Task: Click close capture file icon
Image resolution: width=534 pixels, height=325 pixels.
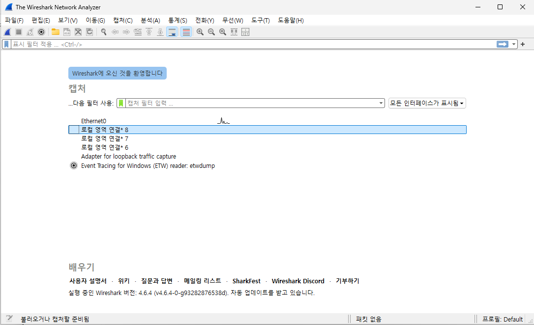Action: (x=78, y=32)
